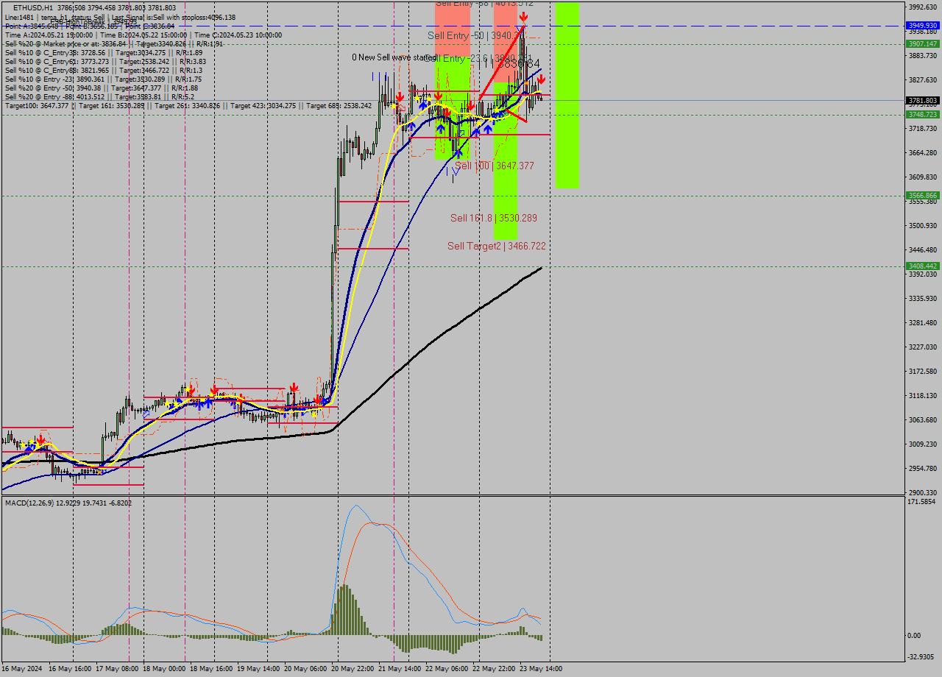The image size is (942, 677).
Task: Click the MACD(12,26,9) indicator label
Action: point(68,503)
